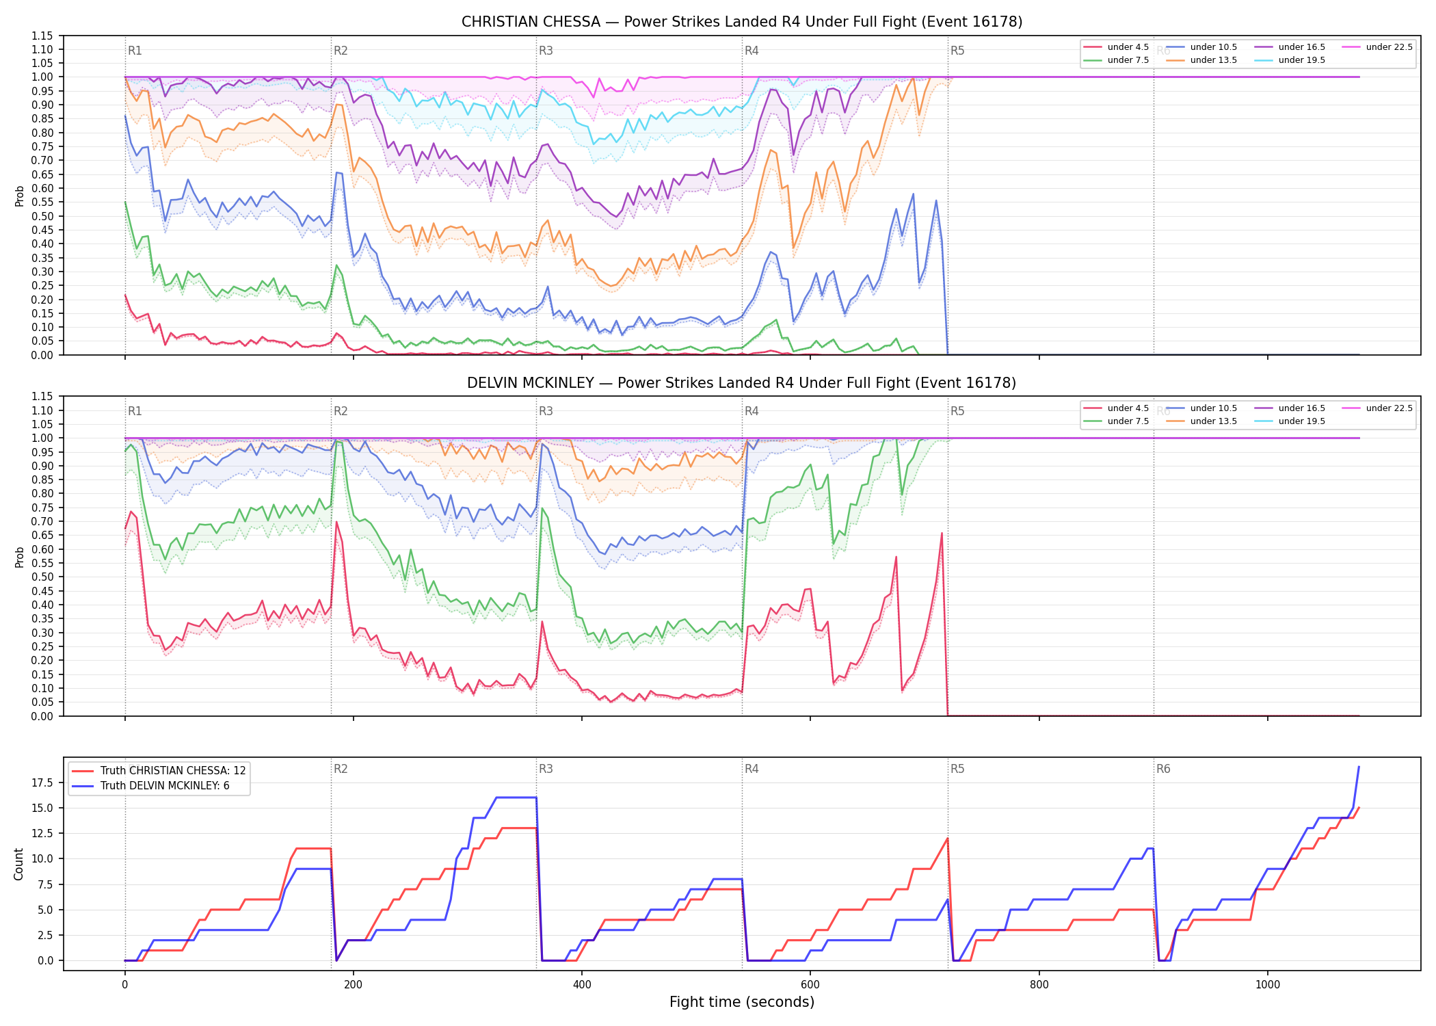Click the R2 round marker in McKinley chart
Image resolution: width=1436 pixels, height=1026 pixels.
[x=341, y=411]
